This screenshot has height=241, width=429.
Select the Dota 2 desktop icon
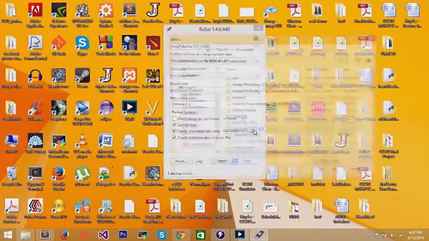153,46
